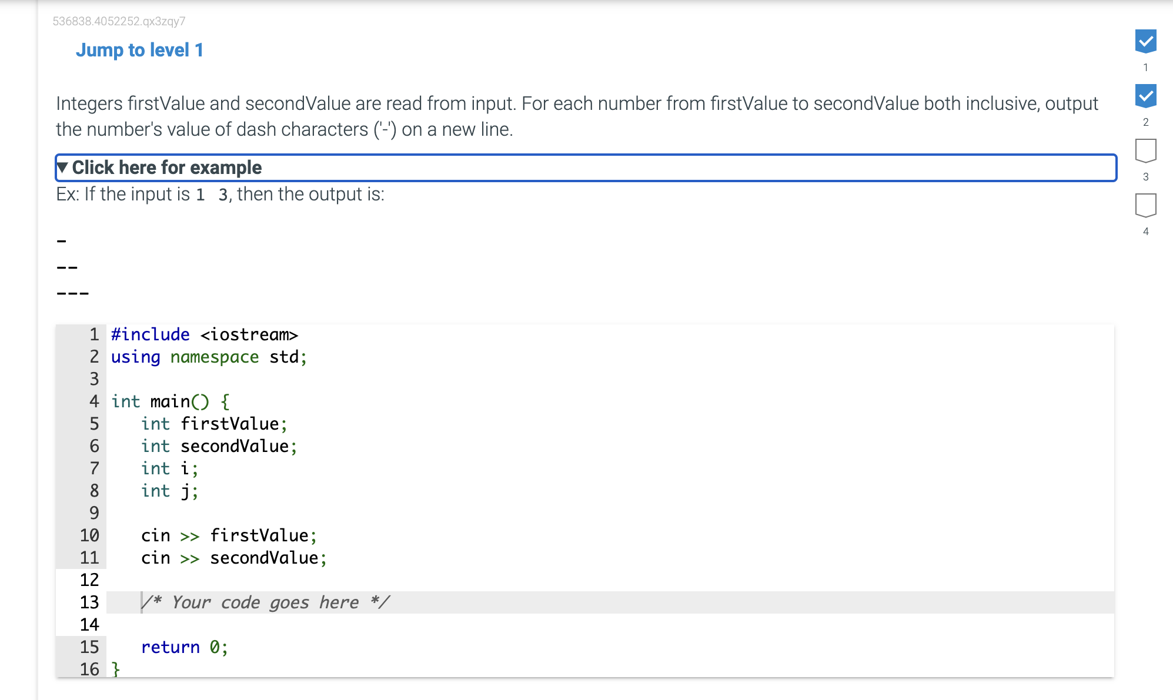
Task: Place cursor on 'Your code goes here' line
Action: point(610,602)
